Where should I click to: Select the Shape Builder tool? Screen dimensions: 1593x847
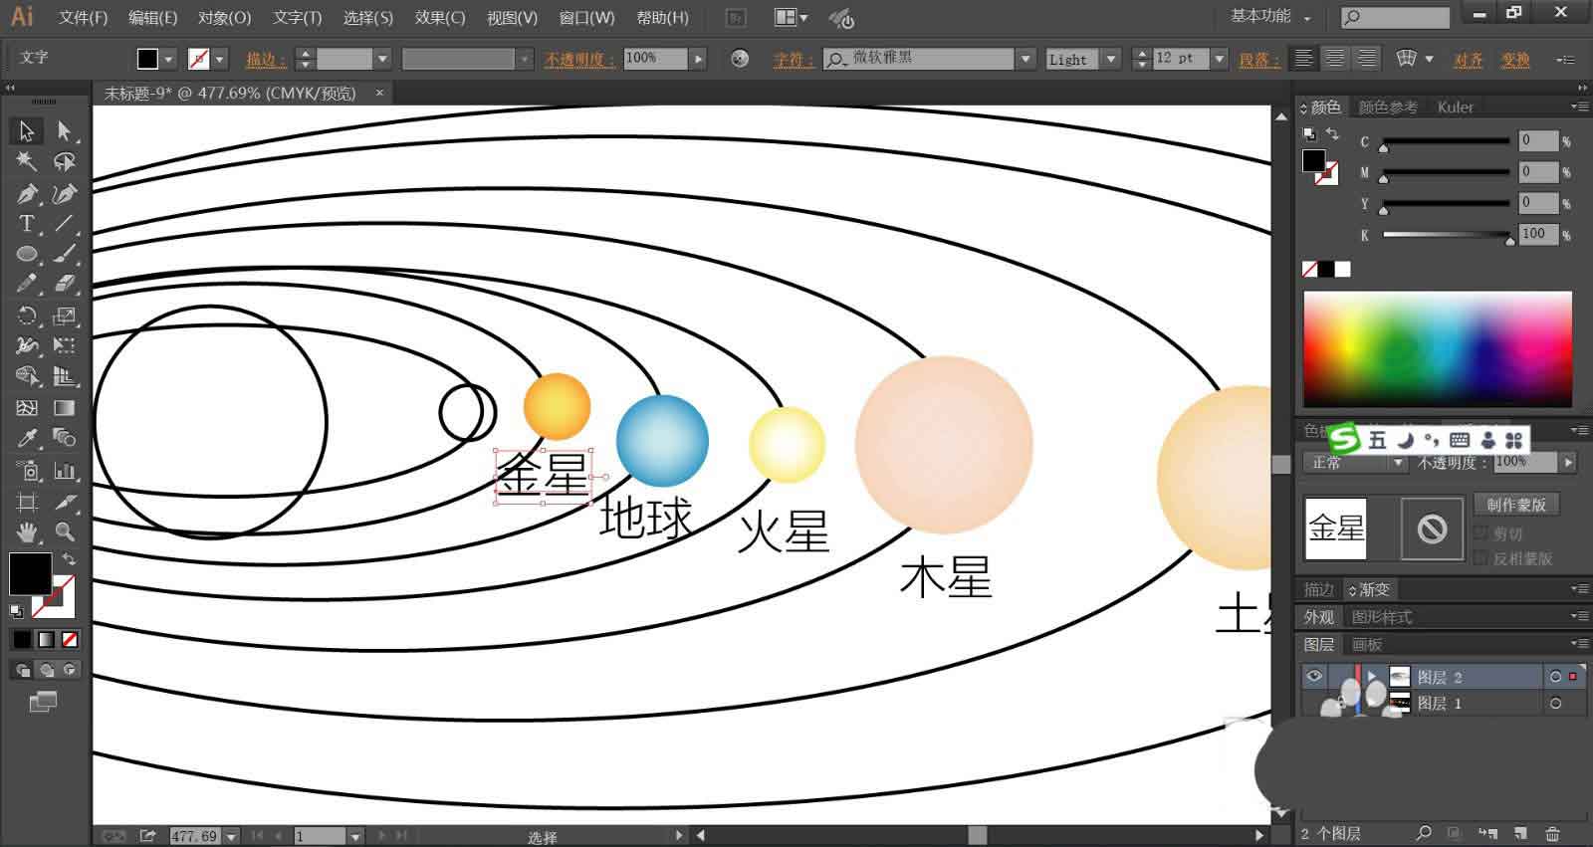click(27, 377)
